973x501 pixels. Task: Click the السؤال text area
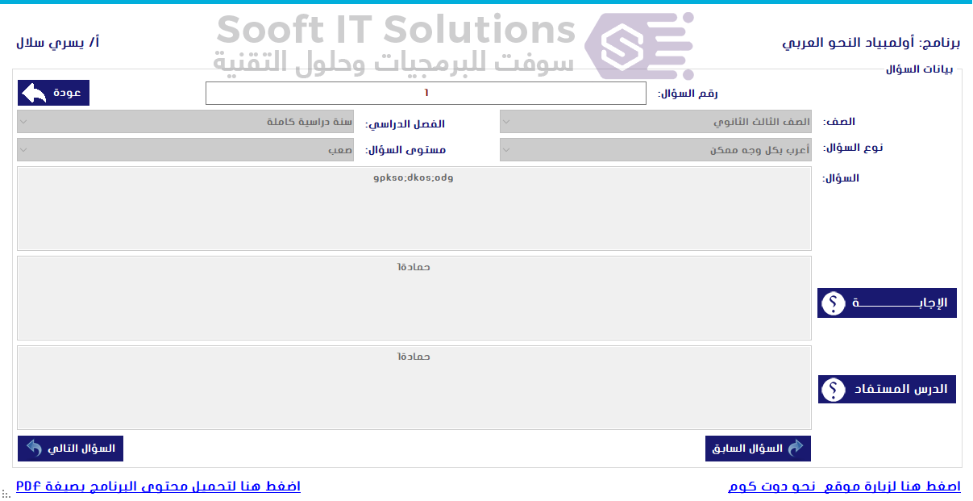413,208
